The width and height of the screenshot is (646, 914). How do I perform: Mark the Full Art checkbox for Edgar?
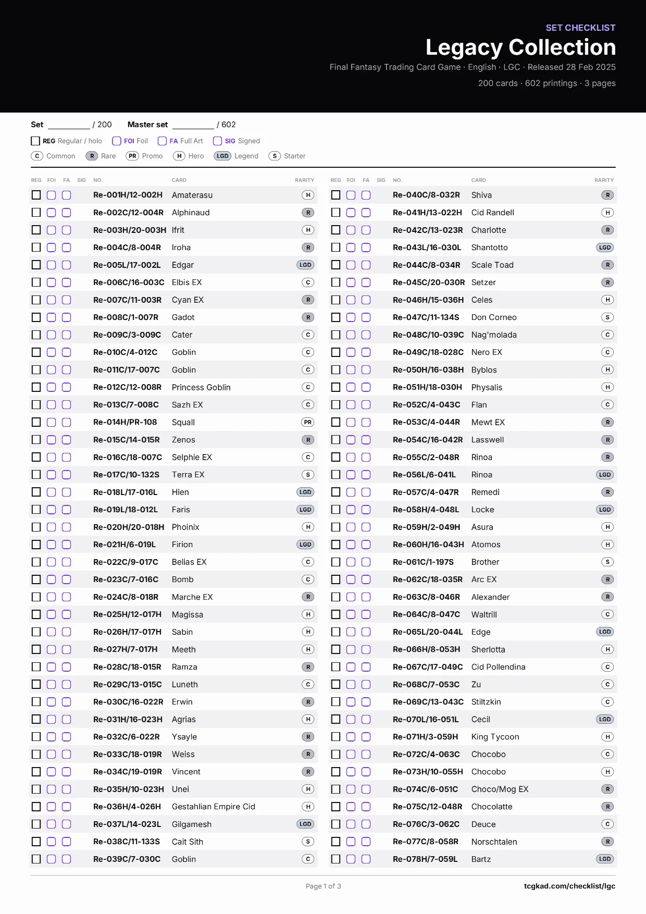66,265
